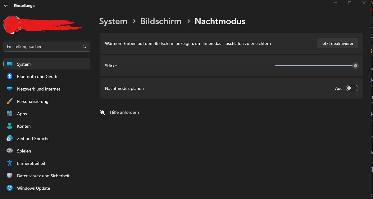Click the Nachtmodus planen label
This screenshot has width=373, height=199.
[x=124, y=88]
